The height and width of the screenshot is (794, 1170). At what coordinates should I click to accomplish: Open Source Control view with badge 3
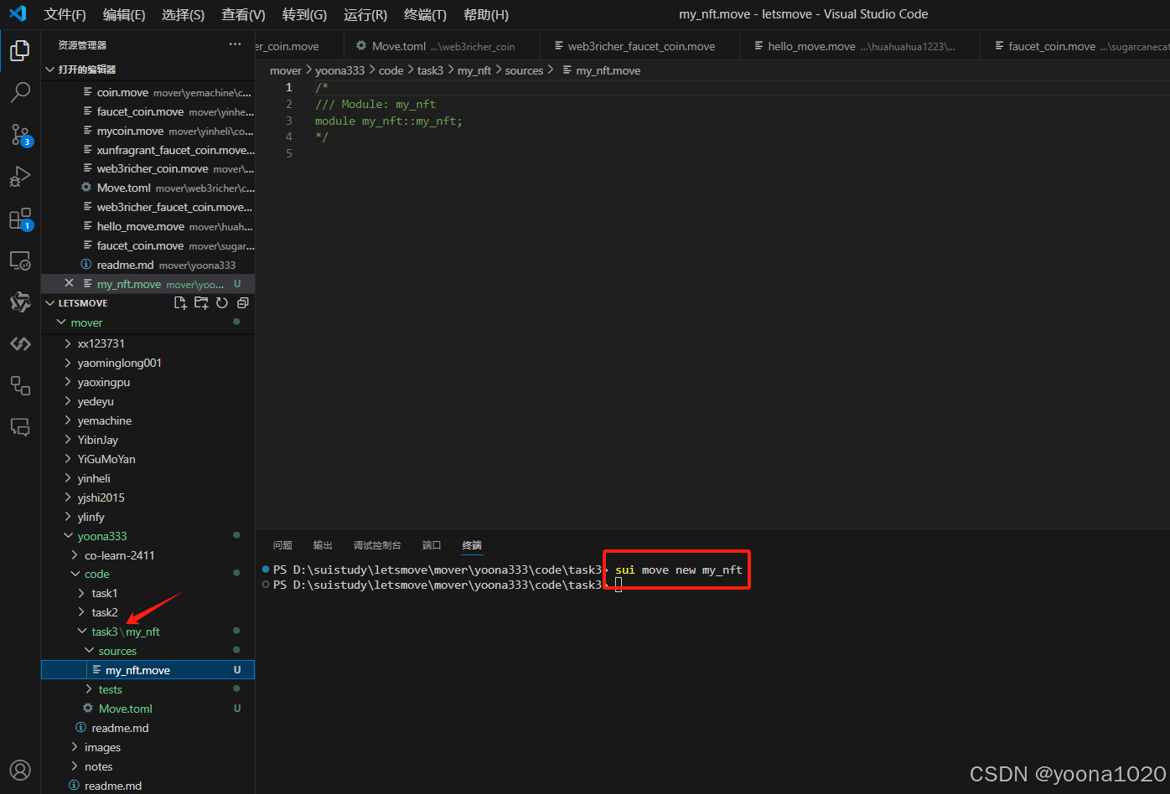[20, 134]
